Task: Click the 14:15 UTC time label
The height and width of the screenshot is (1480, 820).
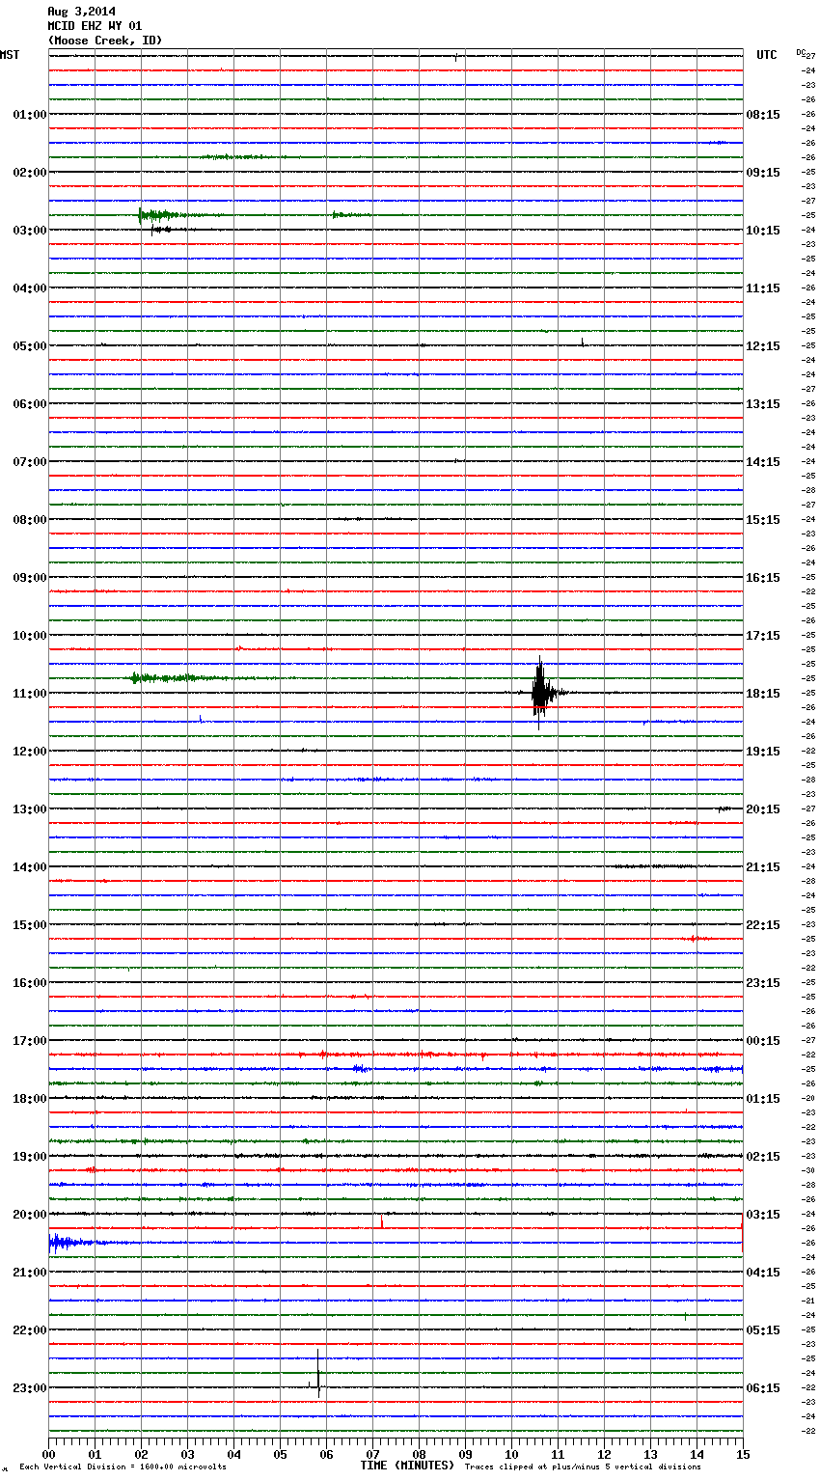Action: (x=763, y=462)
